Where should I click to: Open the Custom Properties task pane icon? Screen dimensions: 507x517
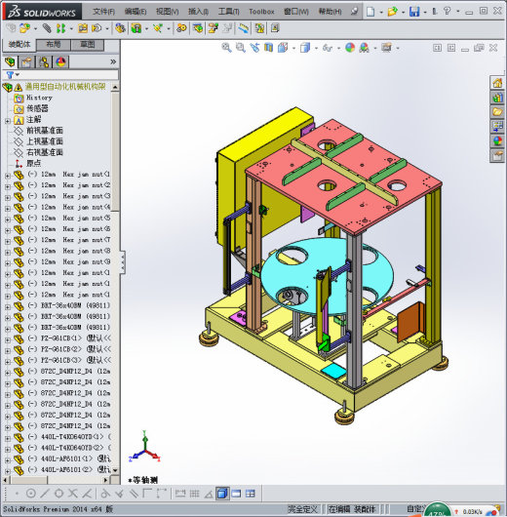click(497, 155)
